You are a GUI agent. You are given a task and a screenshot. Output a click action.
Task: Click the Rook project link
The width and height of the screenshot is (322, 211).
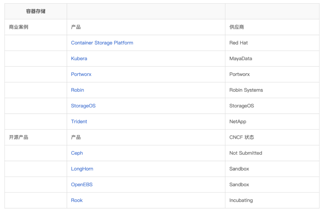coord(77,201)
